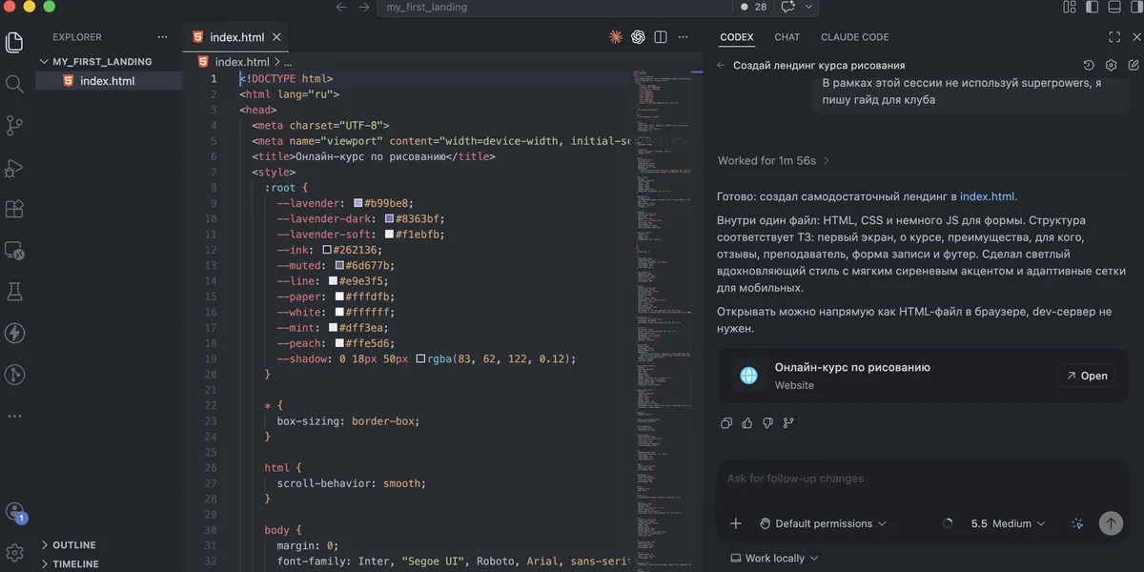The height and width of the screenshot is (572, 1144).
Task: Give thumbs down to the response
Action: (x=767, y=423)
